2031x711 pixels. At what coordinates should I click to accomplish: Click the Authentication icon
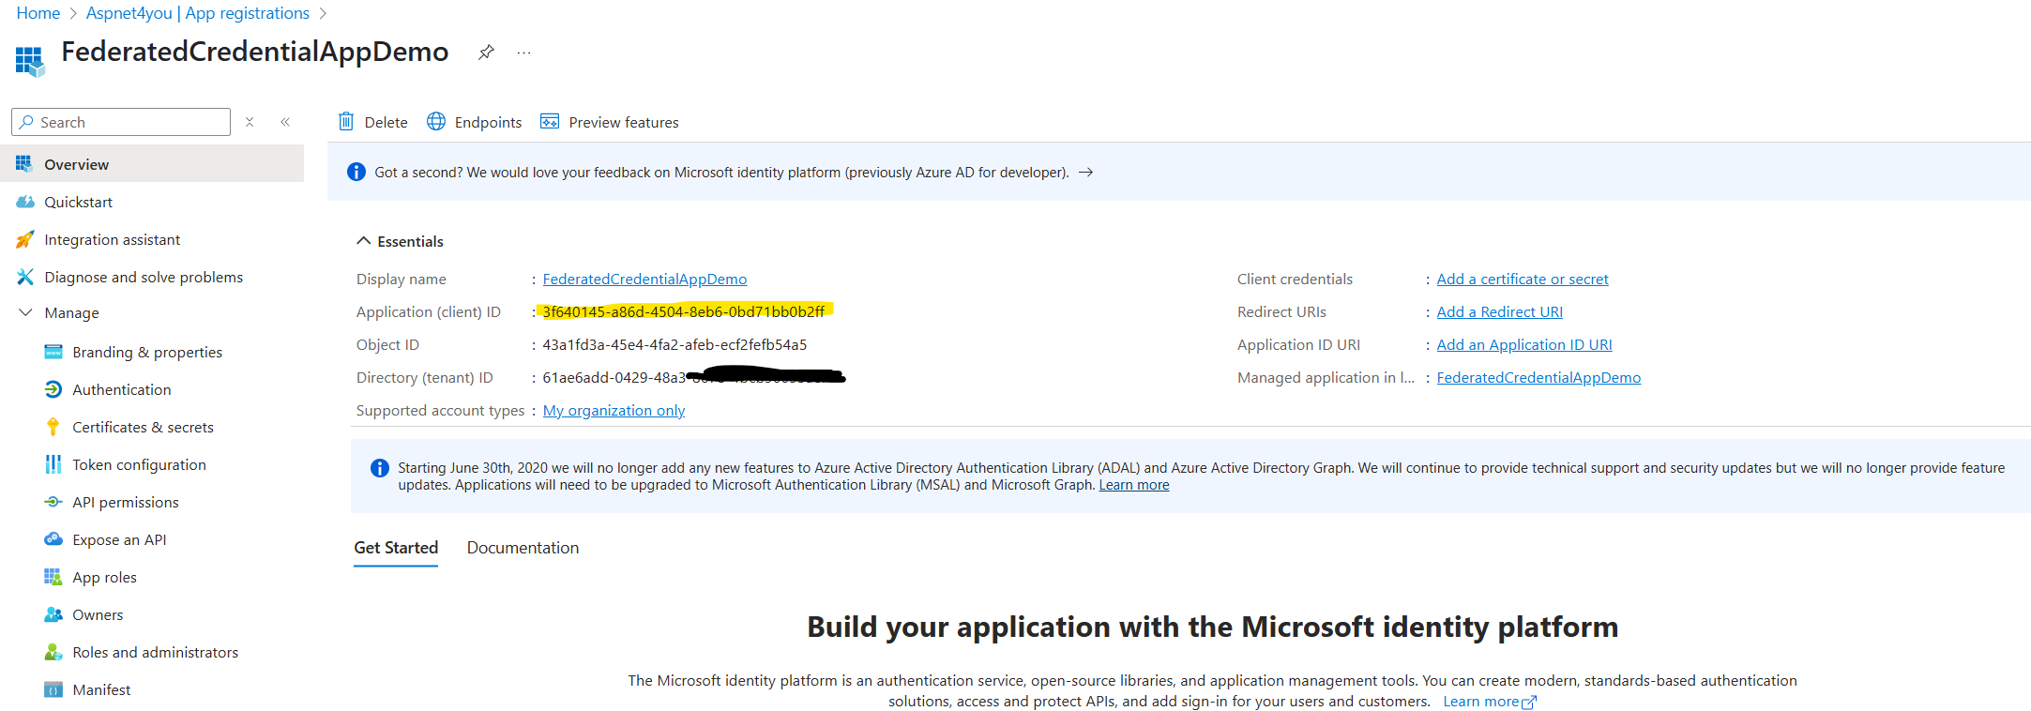pyautogui.click(x=53, y=389)
